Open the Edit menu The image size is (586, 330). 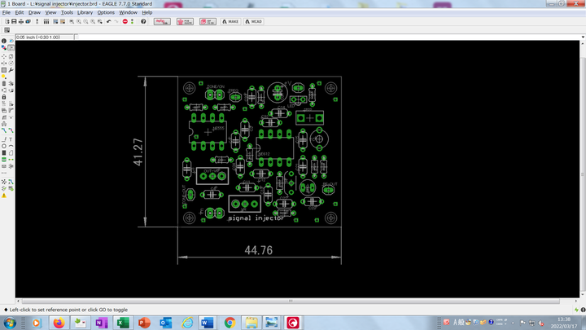pyautogui.click(x=20, y=12)
